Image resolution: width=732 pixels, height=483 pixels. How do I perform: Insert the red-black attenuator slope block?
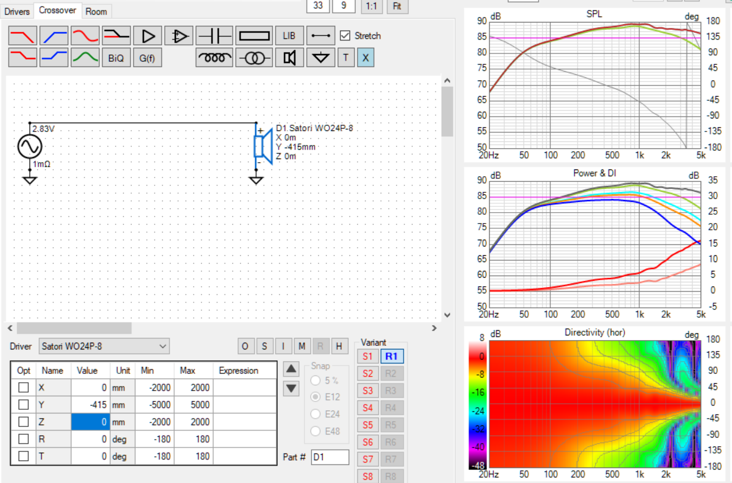[116, 36]
